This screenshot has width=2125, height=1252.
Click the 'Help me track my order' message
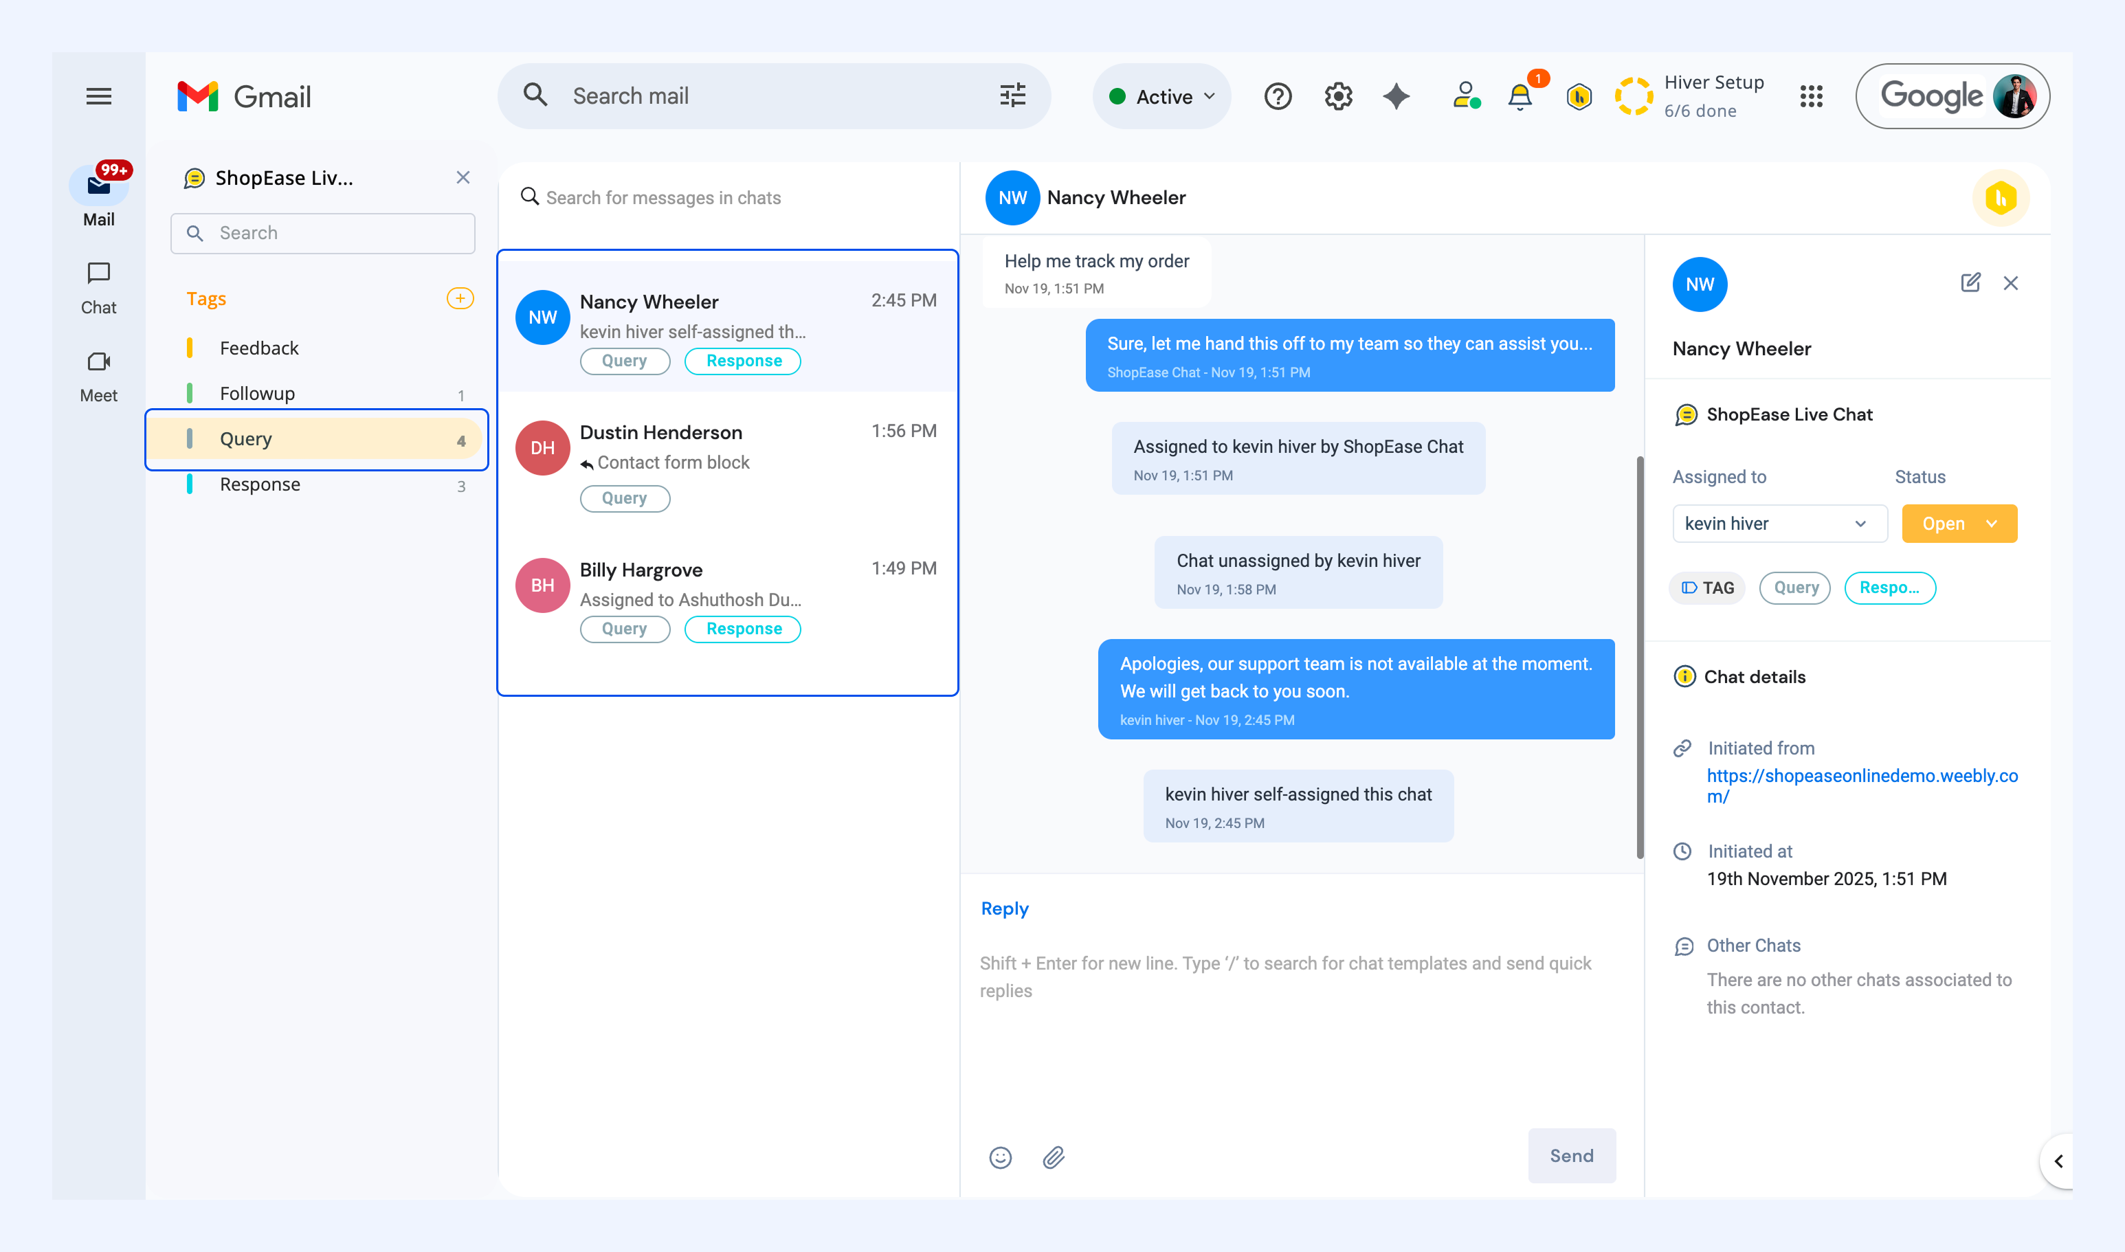(1097, 273)
